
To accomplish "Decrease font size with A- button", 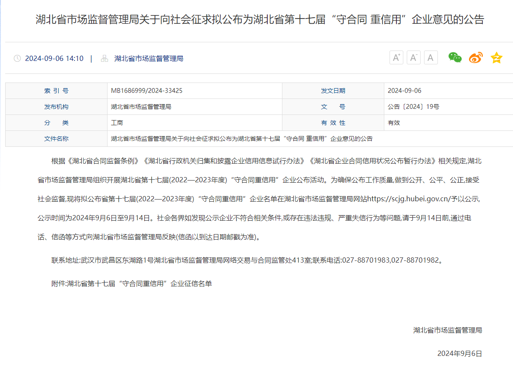I will pyautogui.click(x=413, y=58).
